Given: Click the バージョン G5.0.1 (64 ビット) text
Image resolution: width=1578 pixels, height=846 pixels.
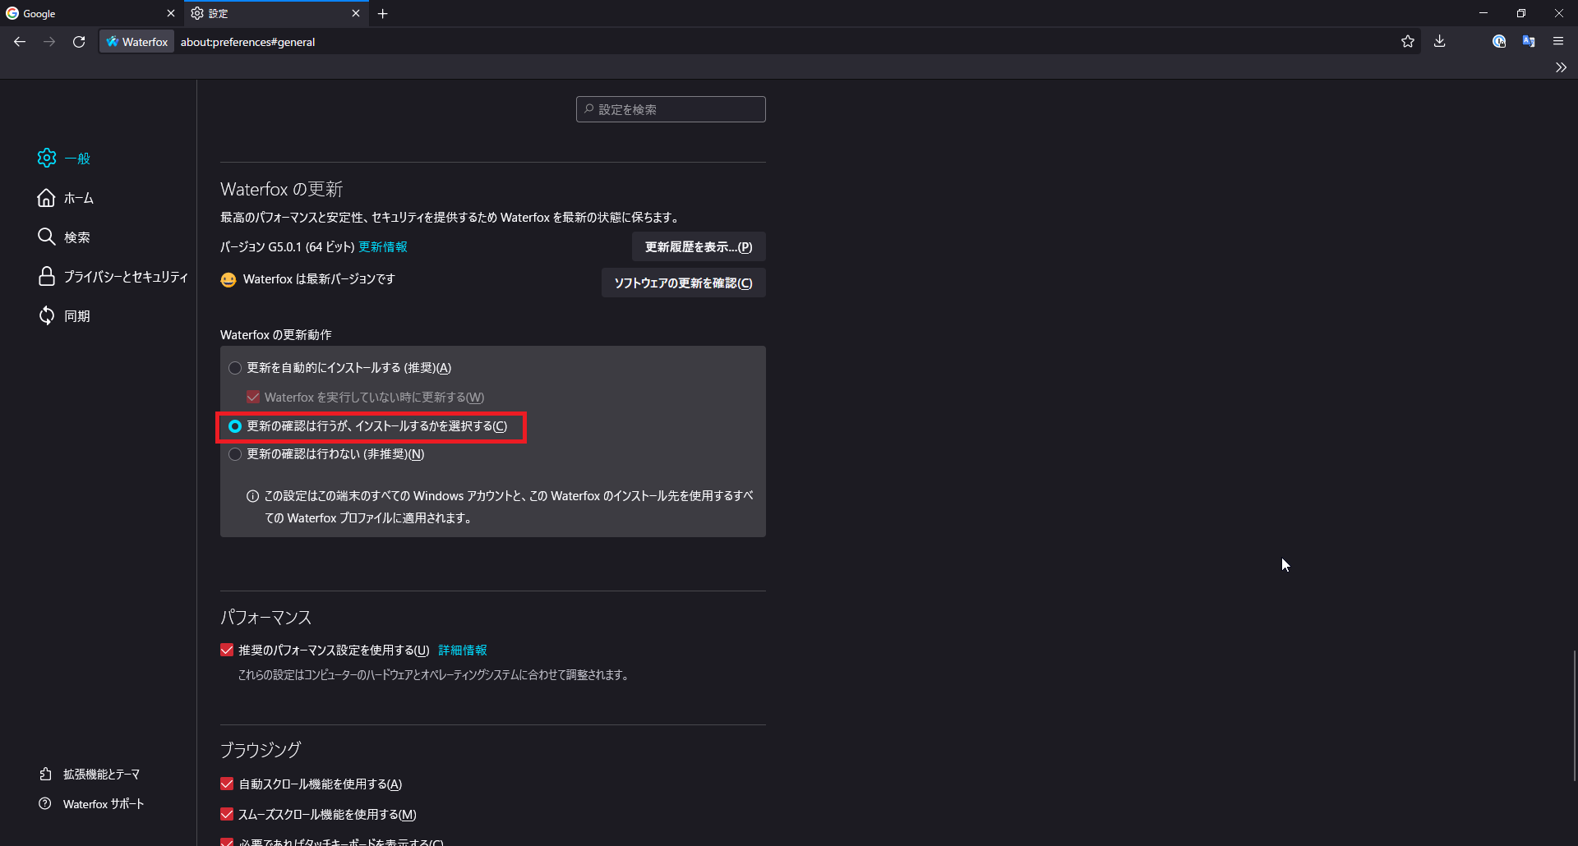Looking at the screenshot, I should pos(288,247).
